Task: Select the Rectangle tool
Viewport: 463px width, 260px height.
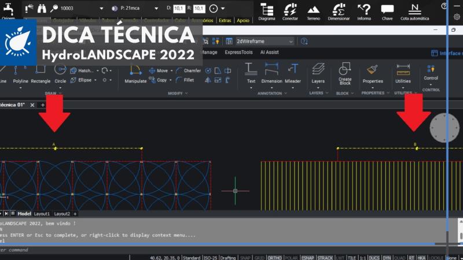Action: pos(41,75)
